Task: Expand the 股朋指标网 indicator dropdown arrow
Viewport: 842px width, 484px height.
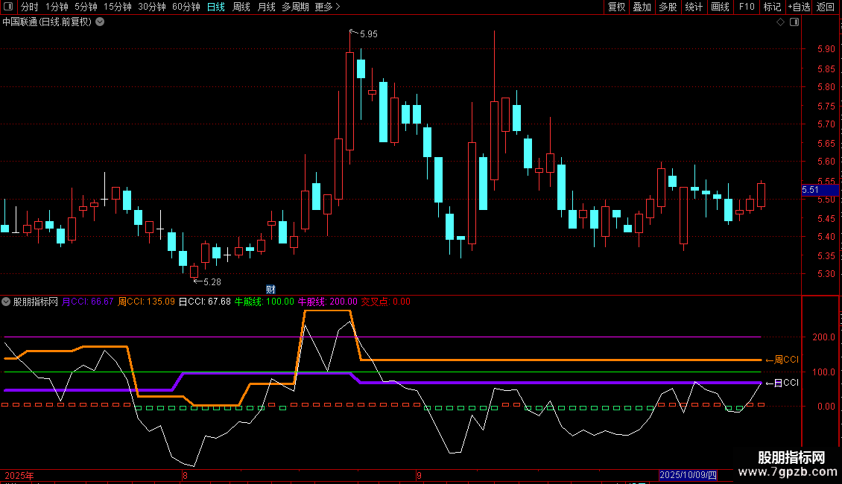Action: coord(7,302)
